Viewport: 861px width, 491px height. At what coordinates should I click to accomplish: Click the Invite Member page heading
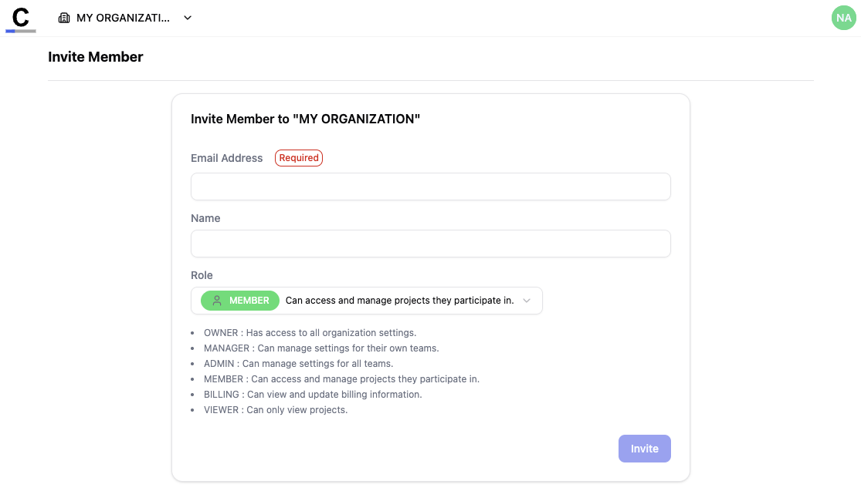tap(95, 56)
